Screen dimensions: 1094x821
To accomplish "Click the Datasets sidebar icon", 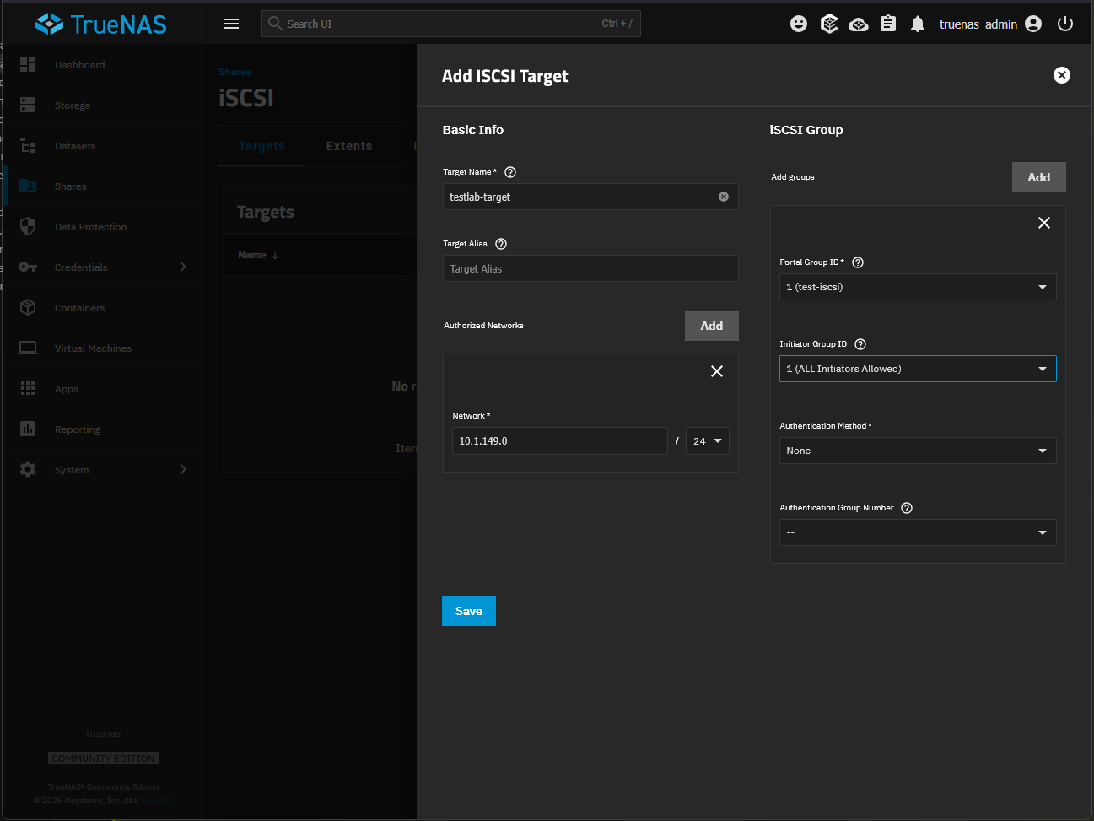I will pyautogui.click(x=28, y=145).
